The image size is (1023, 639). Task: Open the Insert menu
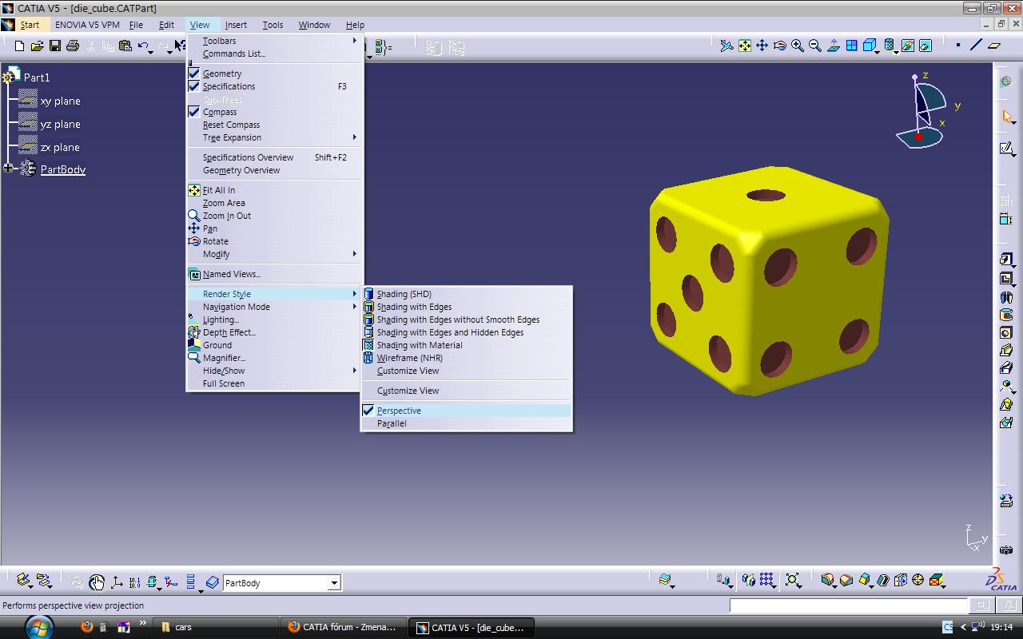[x=236, y=25]
